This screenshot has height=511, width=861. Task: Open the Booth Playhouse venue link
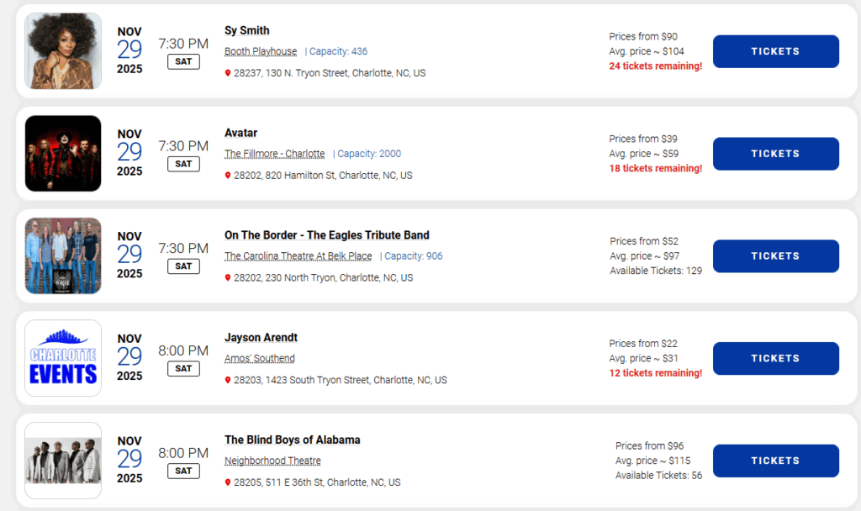[x=261, y=51]
